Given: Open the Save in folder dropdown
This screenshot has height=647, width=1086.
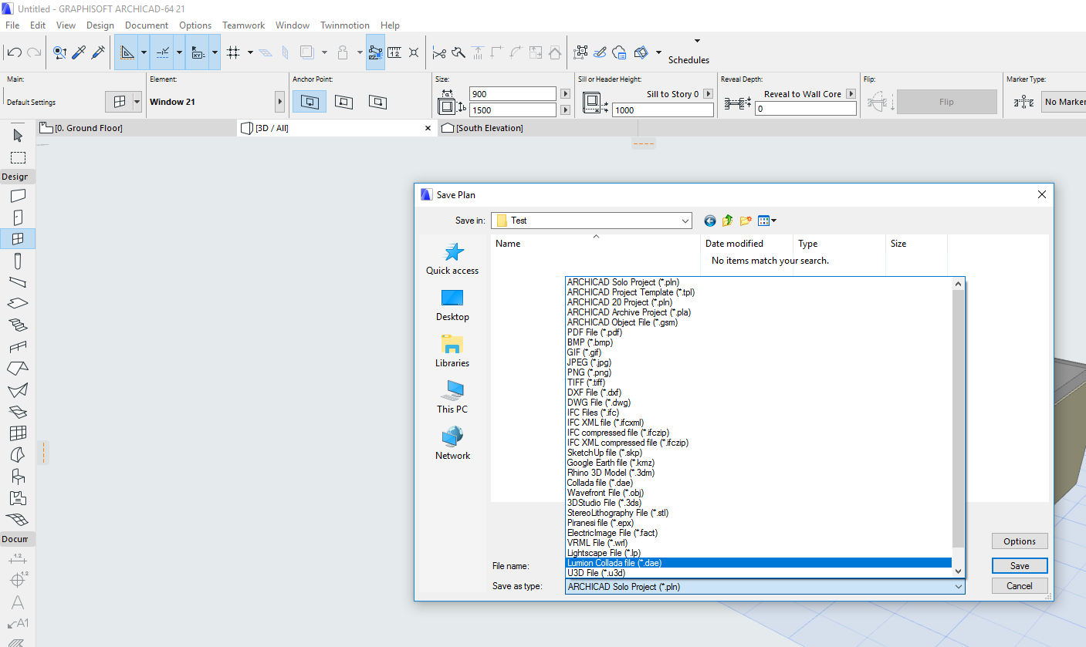Looking at the screenshot, I should pos(592,221).
